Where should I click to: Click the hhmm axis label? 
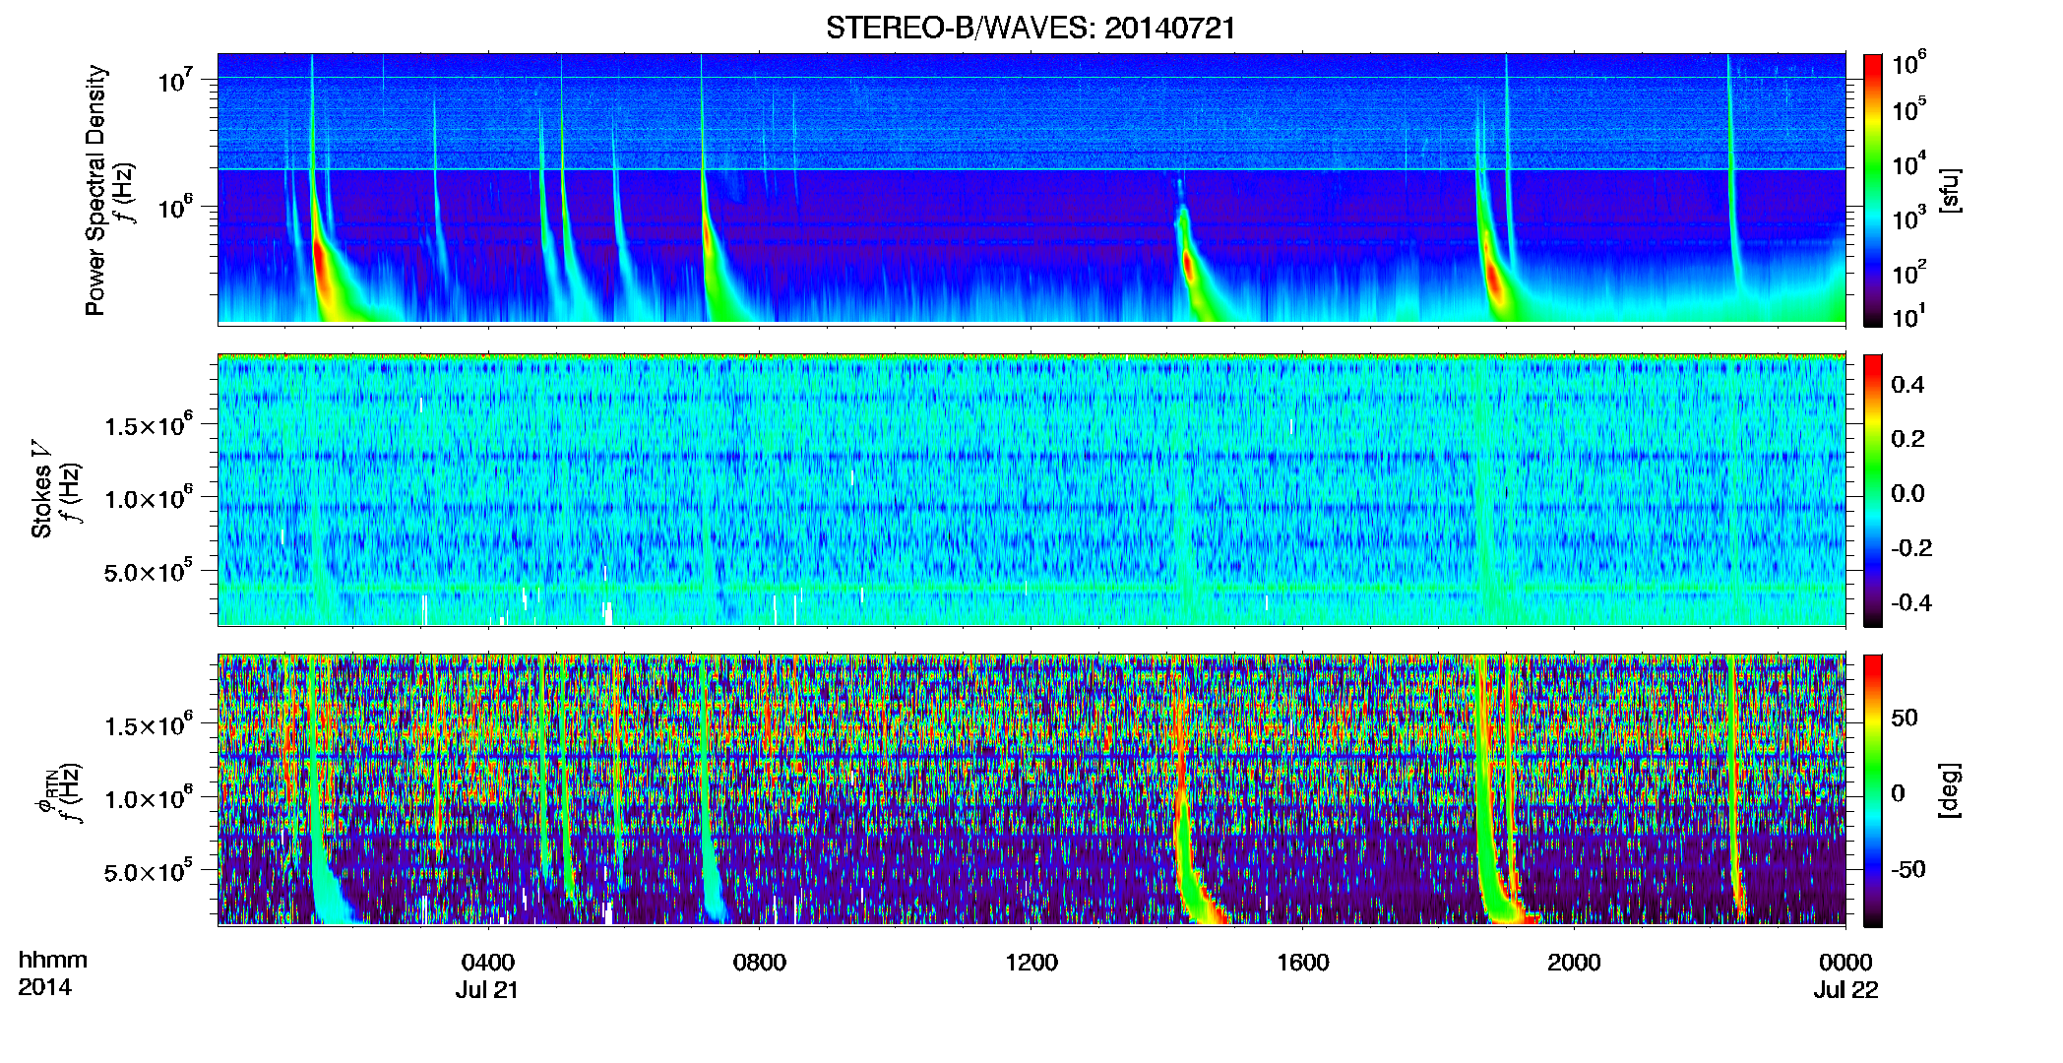point(53,960)
